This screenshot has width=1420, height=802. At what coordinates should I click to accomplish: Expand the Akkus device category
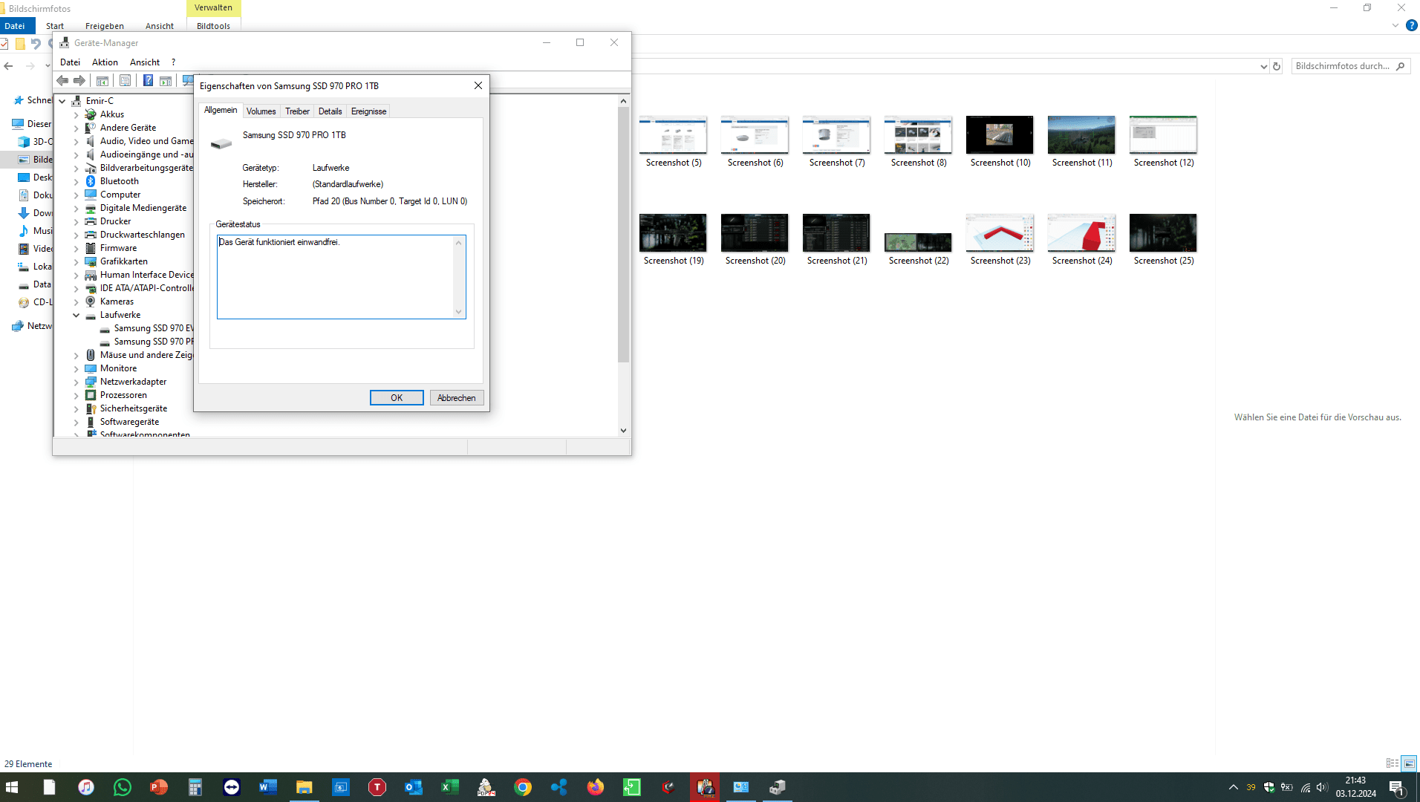coord(76,115)
